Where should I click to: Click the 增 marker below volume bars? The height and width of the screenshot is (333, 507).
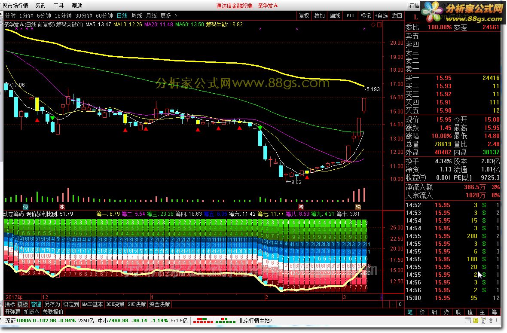point(301,207)
